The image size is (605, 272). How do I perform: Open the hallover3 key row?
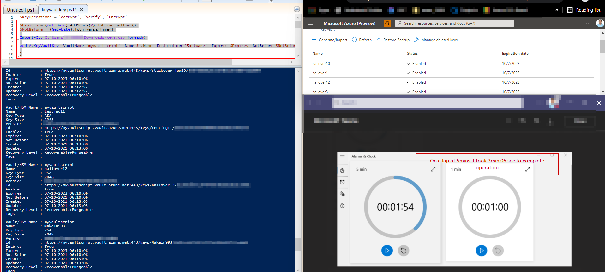coord(452,92)
